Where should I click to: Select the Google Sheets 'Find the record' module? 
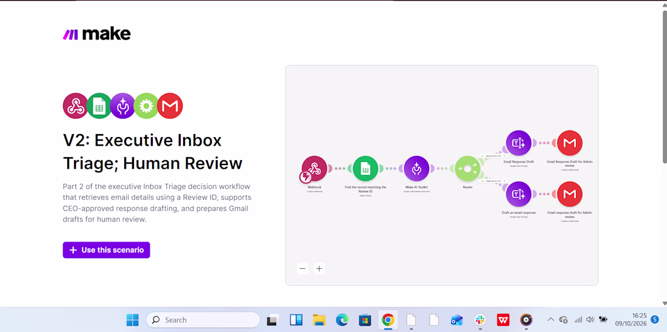point(366,169)
